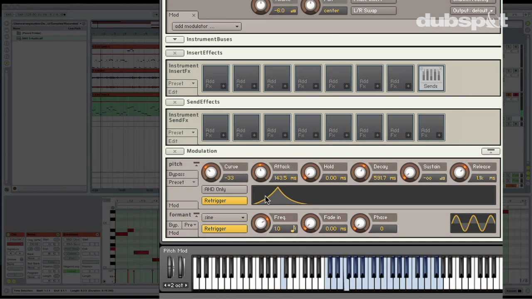
Task: Click the sine waveform display
Action: click(x=473, y=223)
